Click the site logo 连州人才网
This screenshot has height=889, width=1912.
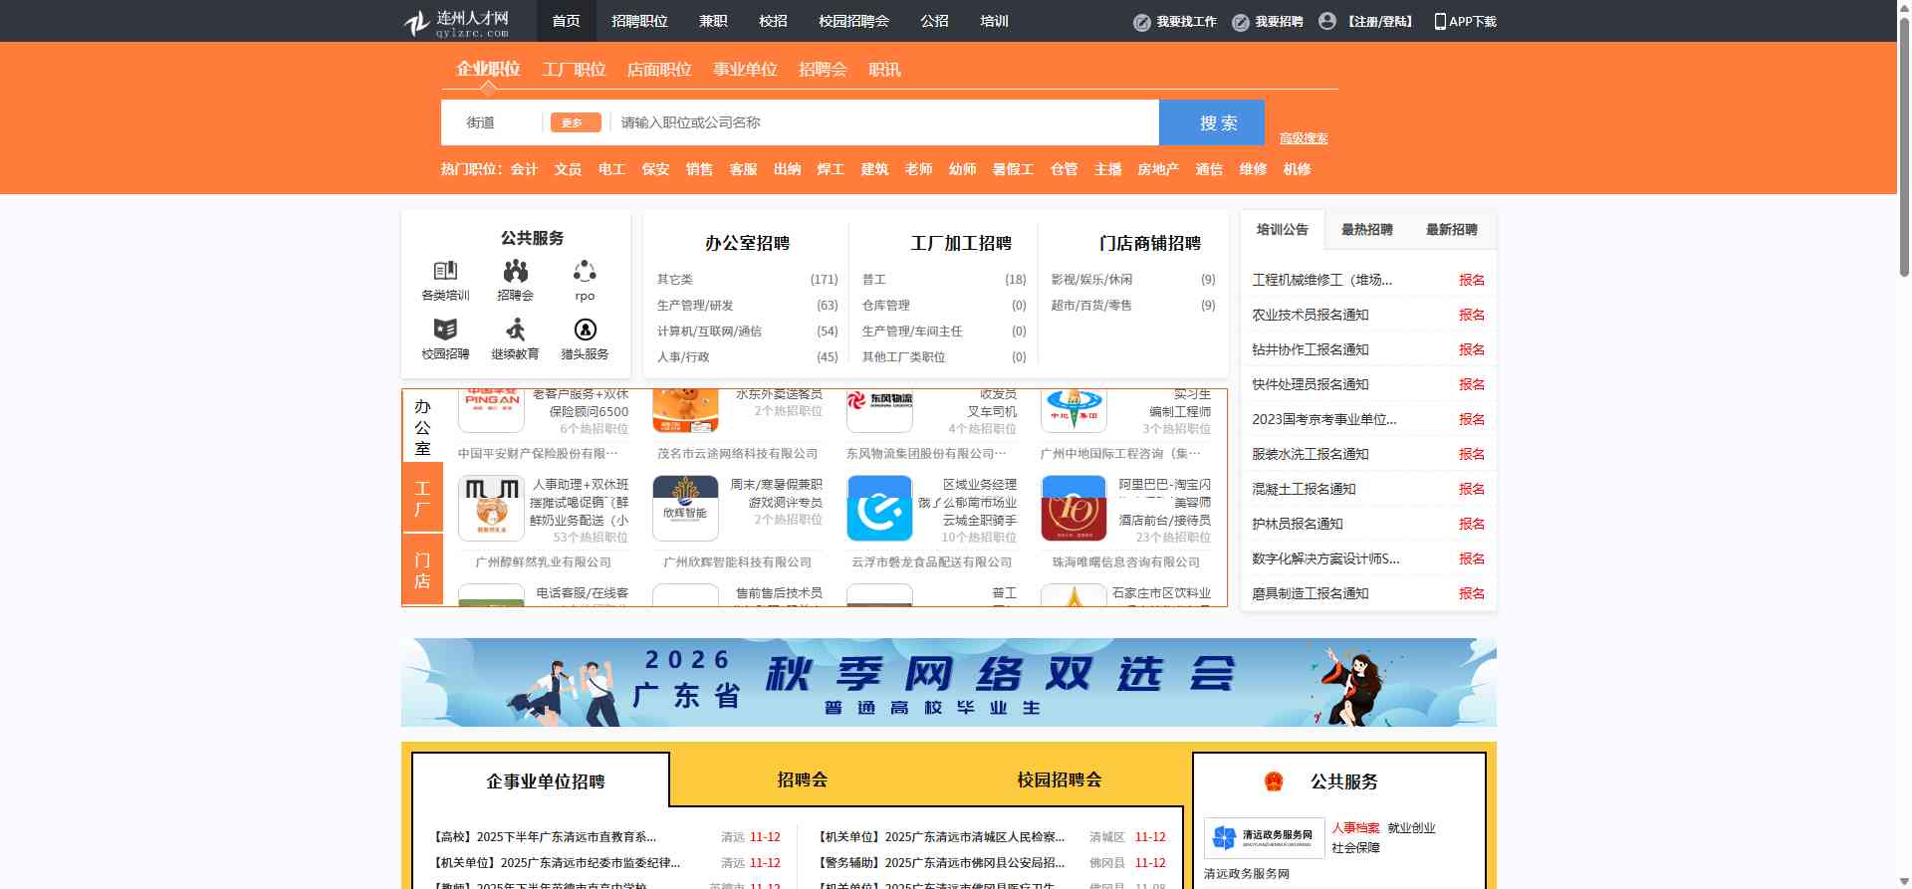click(457, 22)
